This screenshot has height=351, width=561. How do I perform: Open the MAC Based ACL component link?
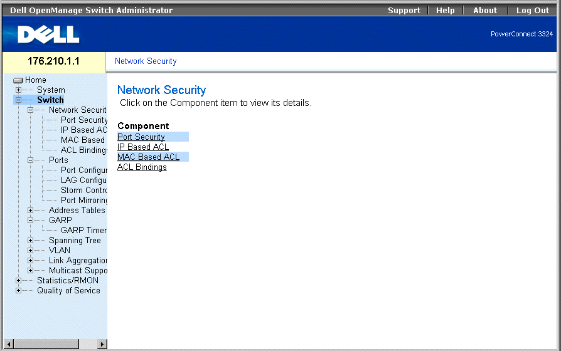click(x=149, y=157)
